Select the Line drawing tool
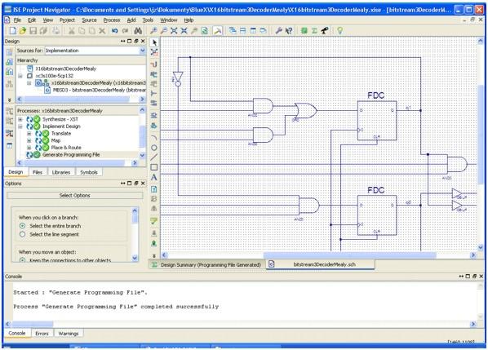Viewport: 488px width, 350px height. (x=154, y=157)
